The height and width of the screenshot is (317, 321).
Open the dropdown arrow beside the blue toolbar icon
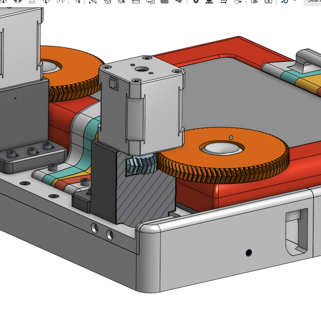(x=295, y=1)
